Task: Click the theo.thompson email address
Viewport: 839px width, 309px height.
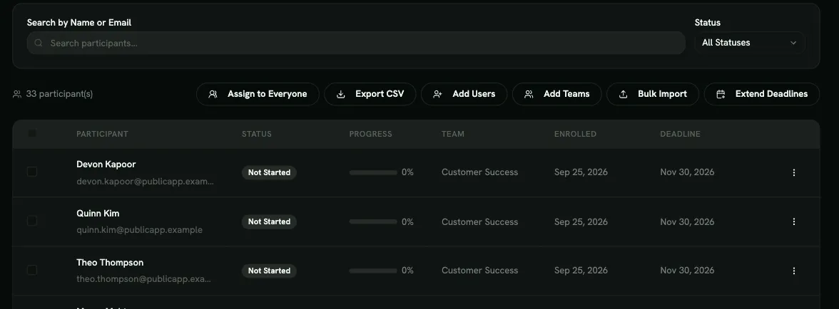Action: point(144,279)
